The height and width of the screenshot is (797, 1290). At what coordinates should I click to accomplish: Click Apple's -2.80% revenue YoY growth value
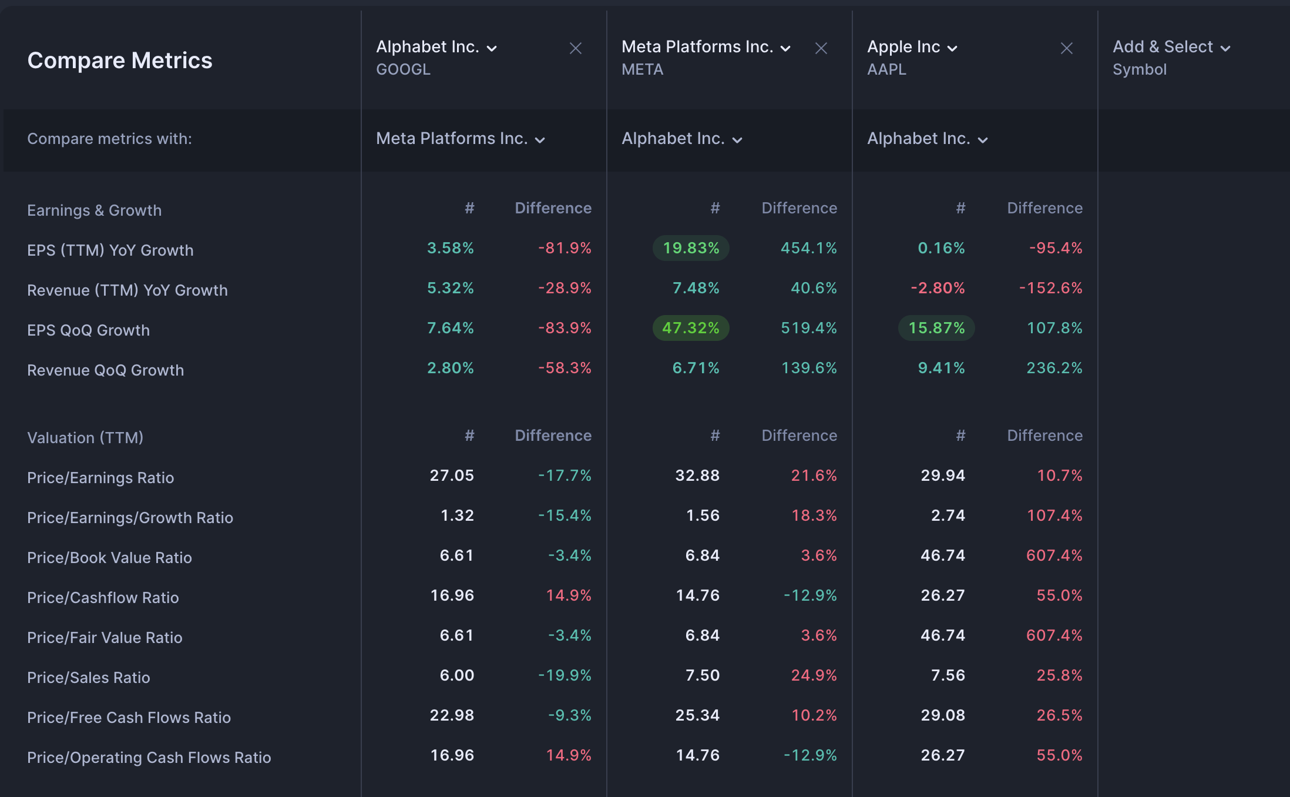pyautogui.click(x=938, y=288)
